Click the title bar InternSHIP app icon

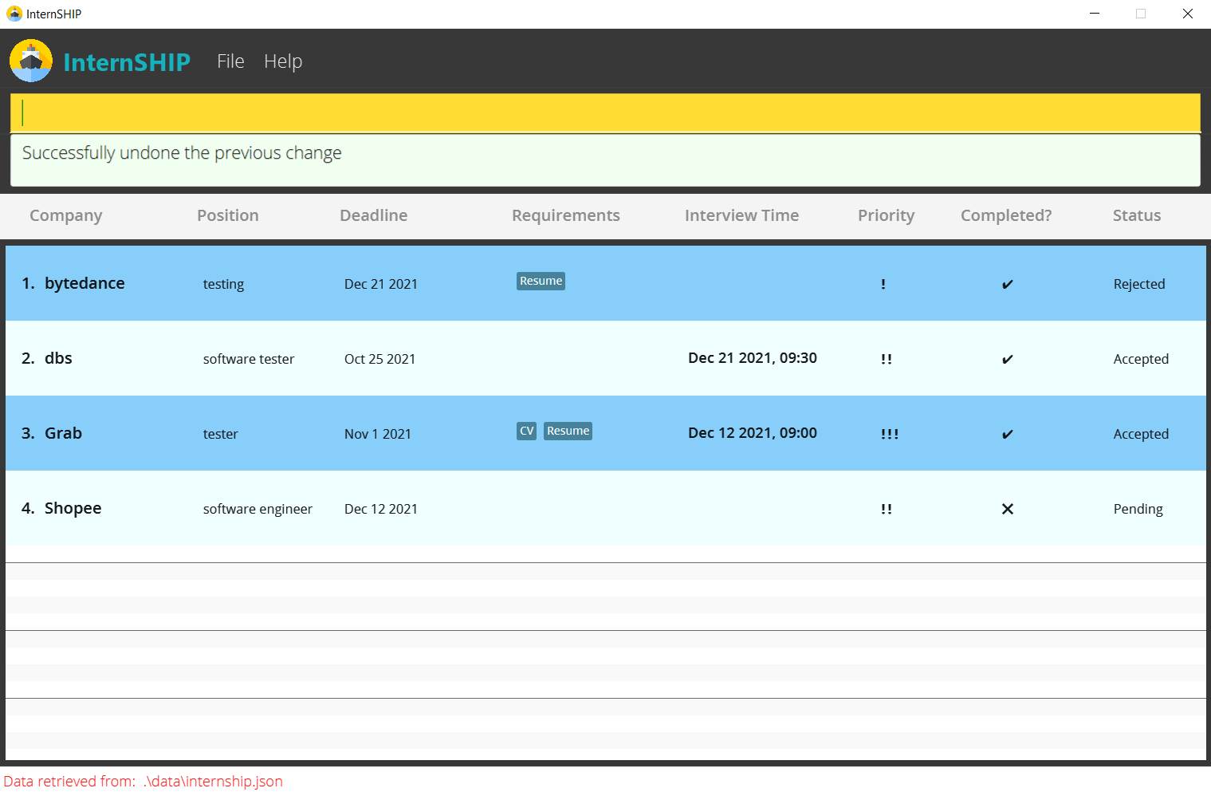coord(14,14)
